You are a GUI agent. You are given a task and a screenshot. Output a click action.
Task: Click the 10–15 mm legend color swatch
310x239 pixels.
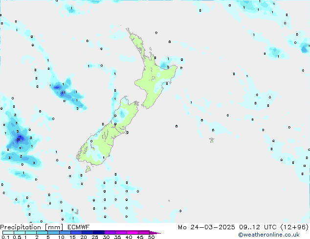point(65,233)
